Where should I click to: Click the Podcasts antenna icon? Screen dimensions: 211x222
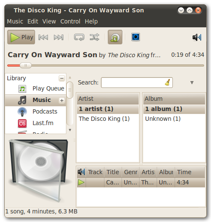pos(22,112)
